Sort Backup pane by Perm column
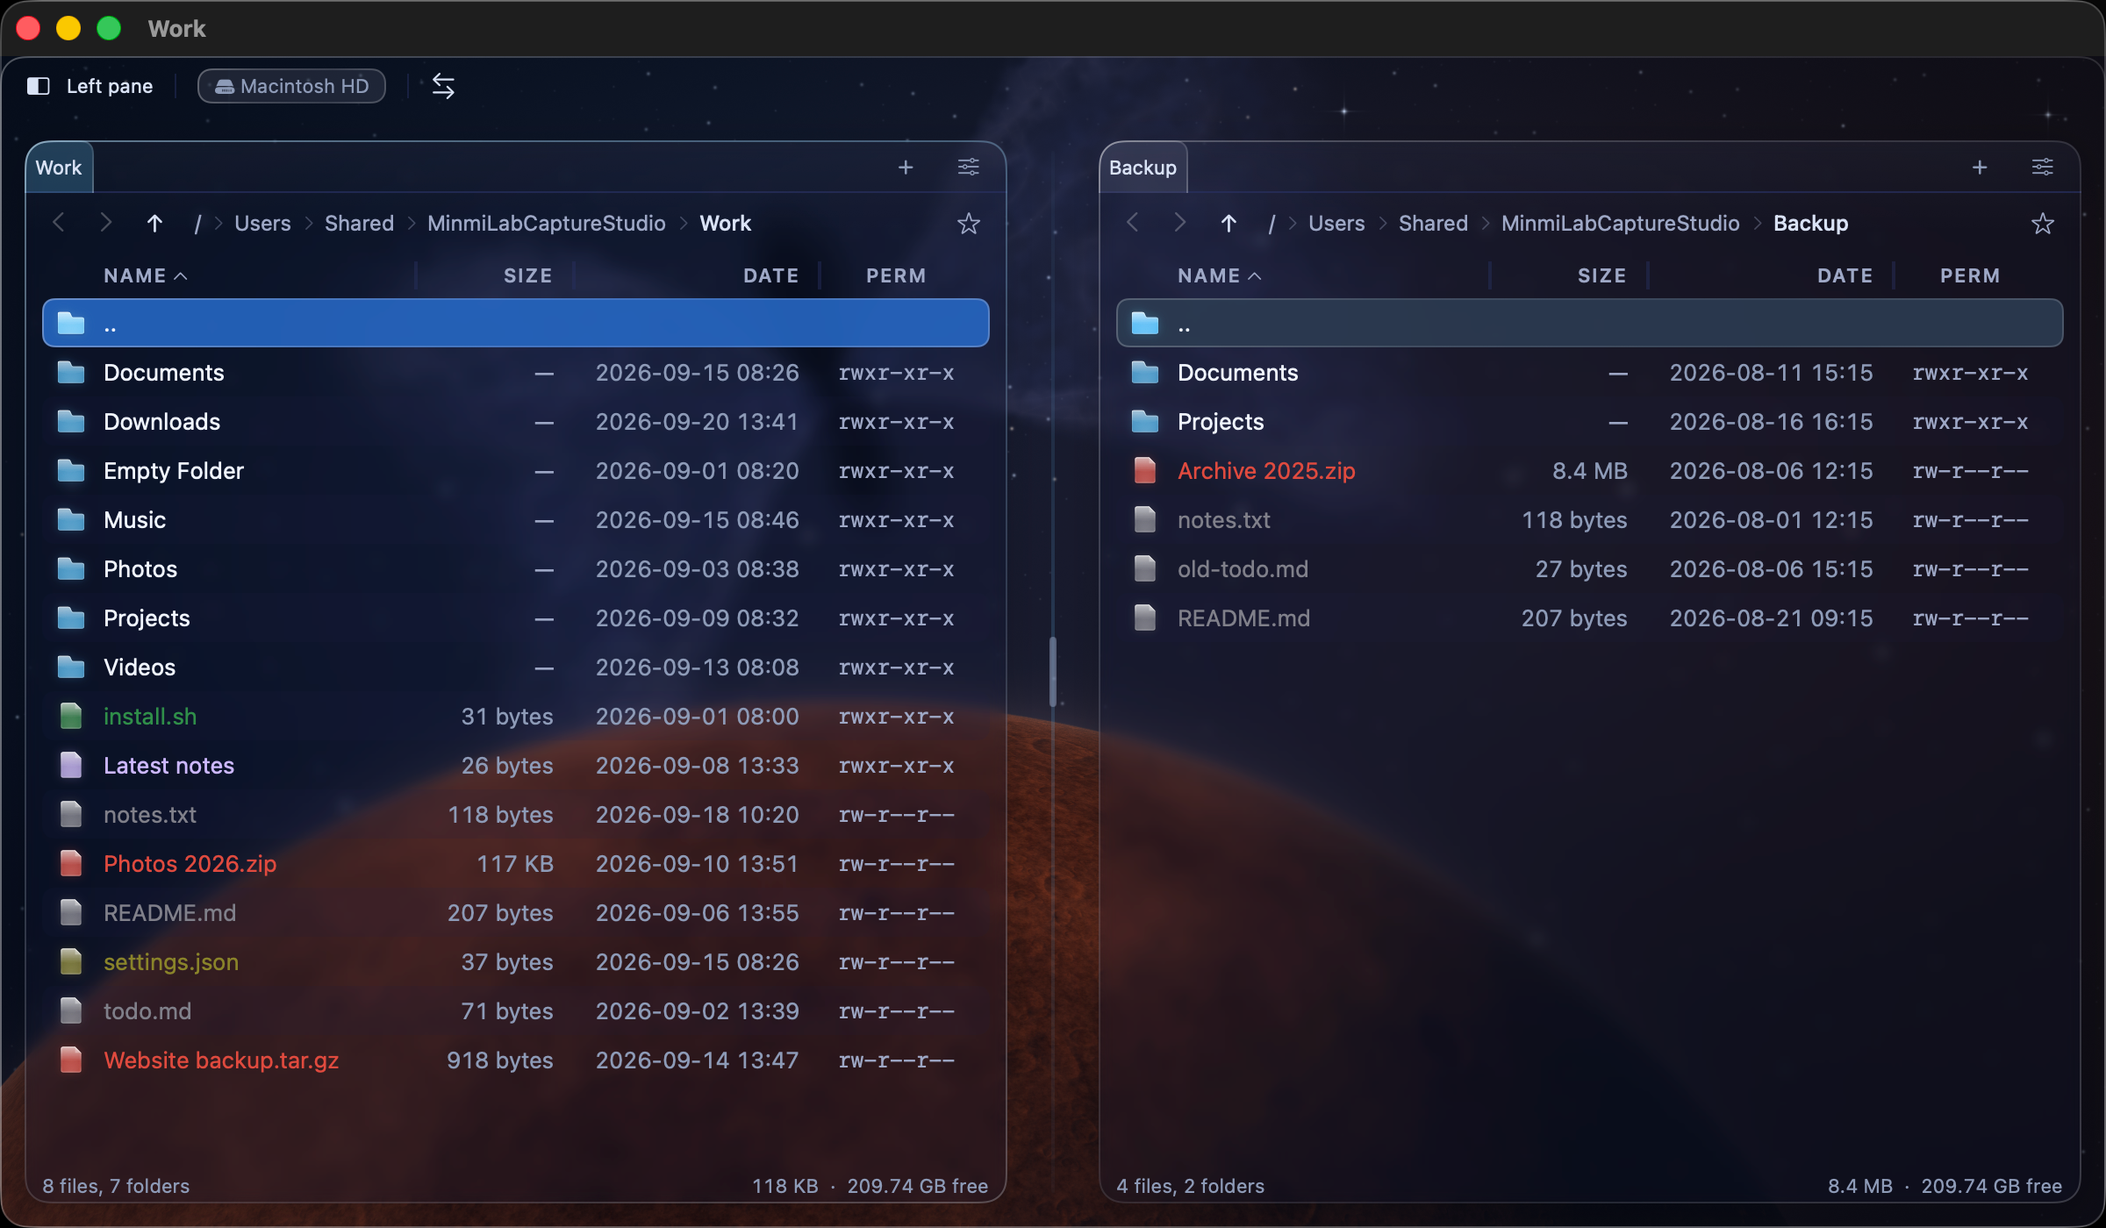 tap(1970, 275)
